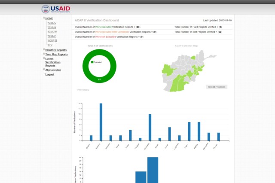This screenshot has width=275, height=183.
Task: Click the USAID logo in the header
Action: 56,9
